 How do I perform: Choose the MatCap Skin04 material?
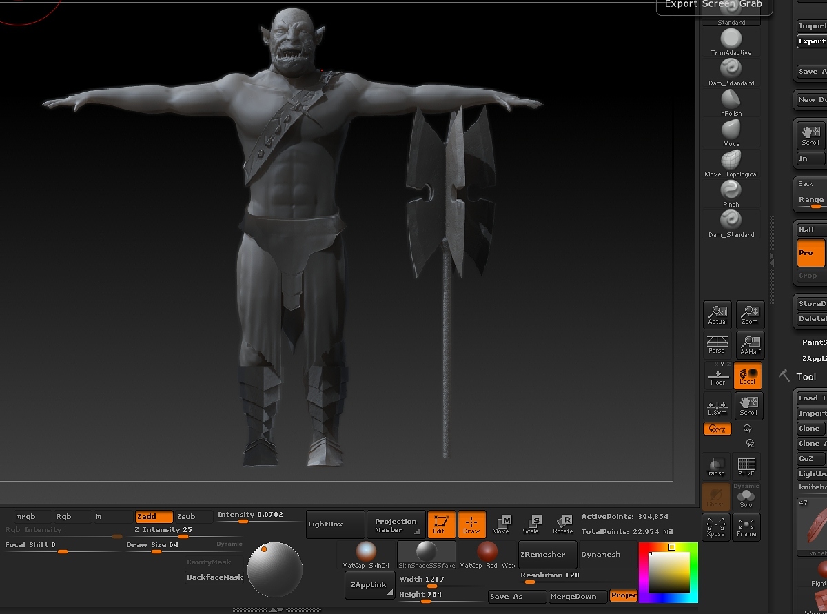pos(366,555)
